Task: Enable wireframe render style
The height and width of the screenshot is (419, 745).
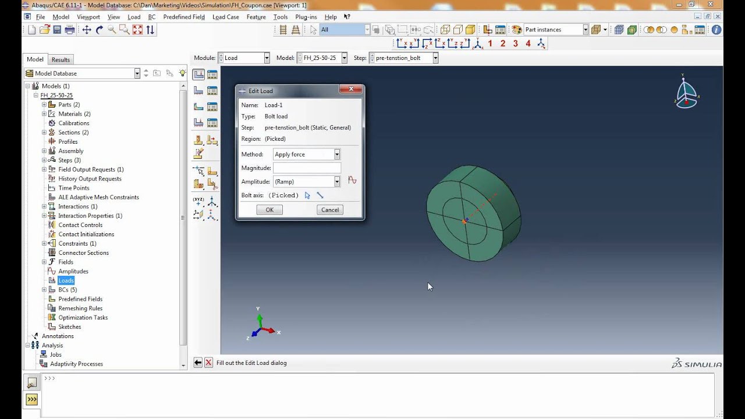Action: tap(445, 30)
